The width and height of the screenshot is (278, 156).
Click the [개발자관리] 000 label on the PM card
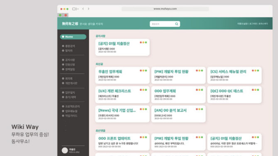(163, 77)
